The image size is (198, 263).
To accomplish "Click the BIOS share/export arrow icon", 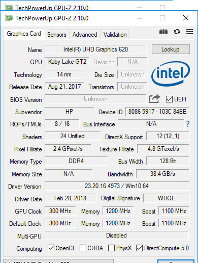I will (x=154, y=99).
